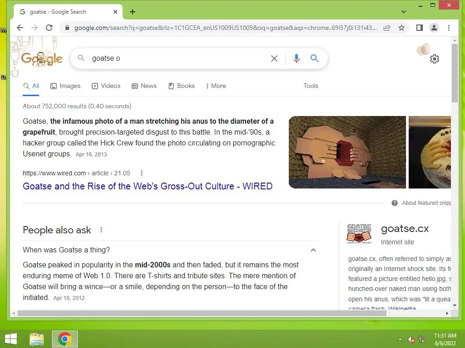Click the goatse.cx knowledge panel title

[405, 228]
